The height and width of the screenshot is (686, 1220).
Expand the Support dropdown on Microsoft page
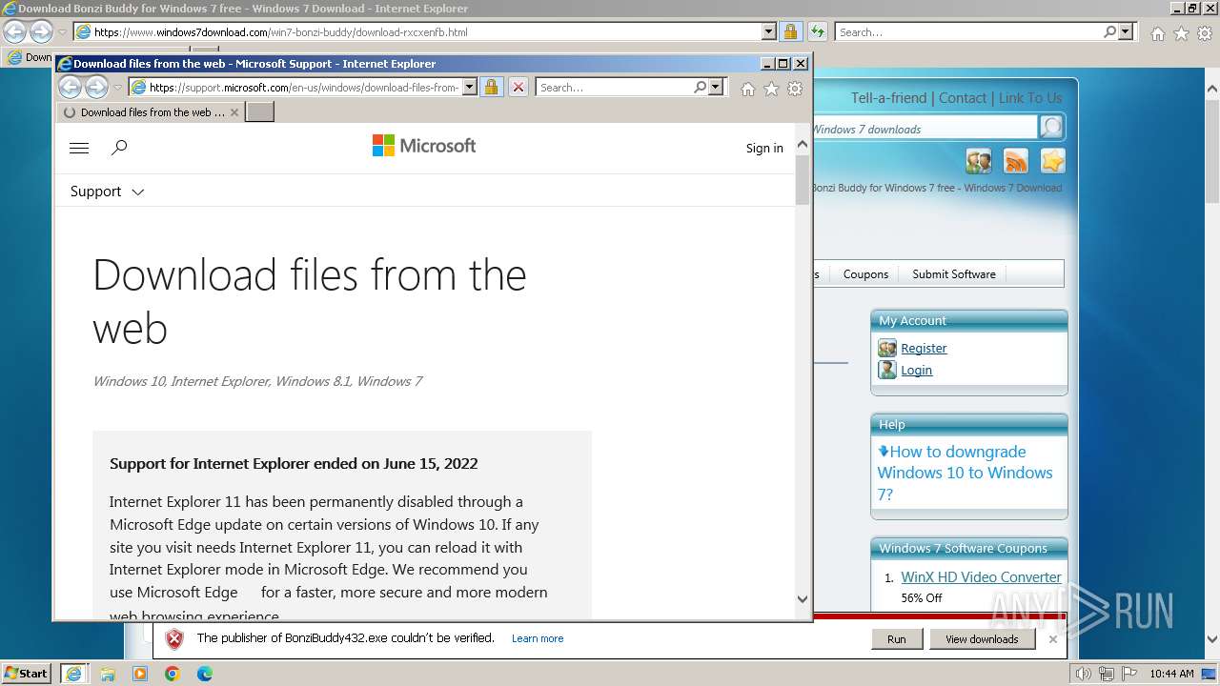click(107, 192)
